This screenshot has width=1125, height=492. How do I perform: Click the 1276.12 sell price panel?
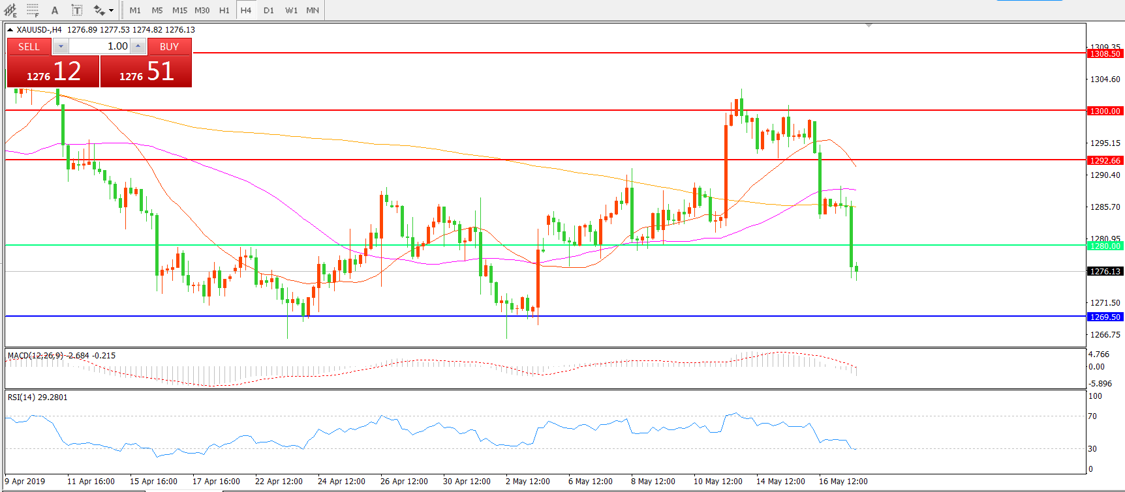coord(54,71)
